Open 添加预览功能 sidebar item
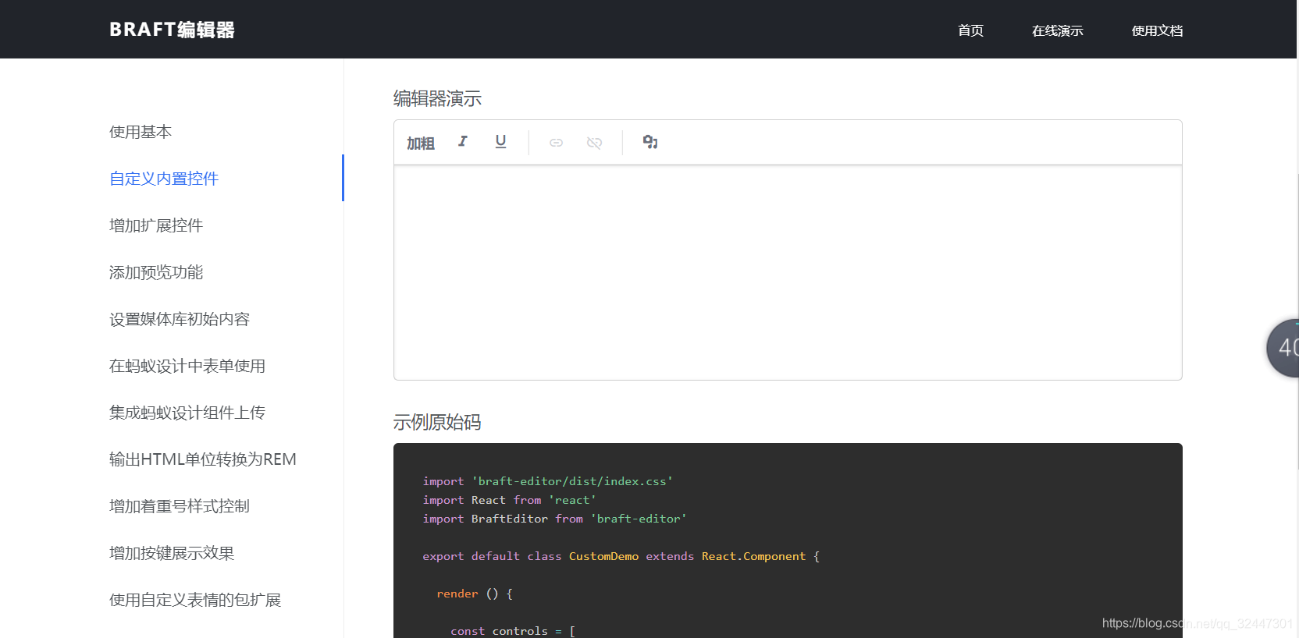1299x638 pixels. pyautogui.click(x=156, y=272)
